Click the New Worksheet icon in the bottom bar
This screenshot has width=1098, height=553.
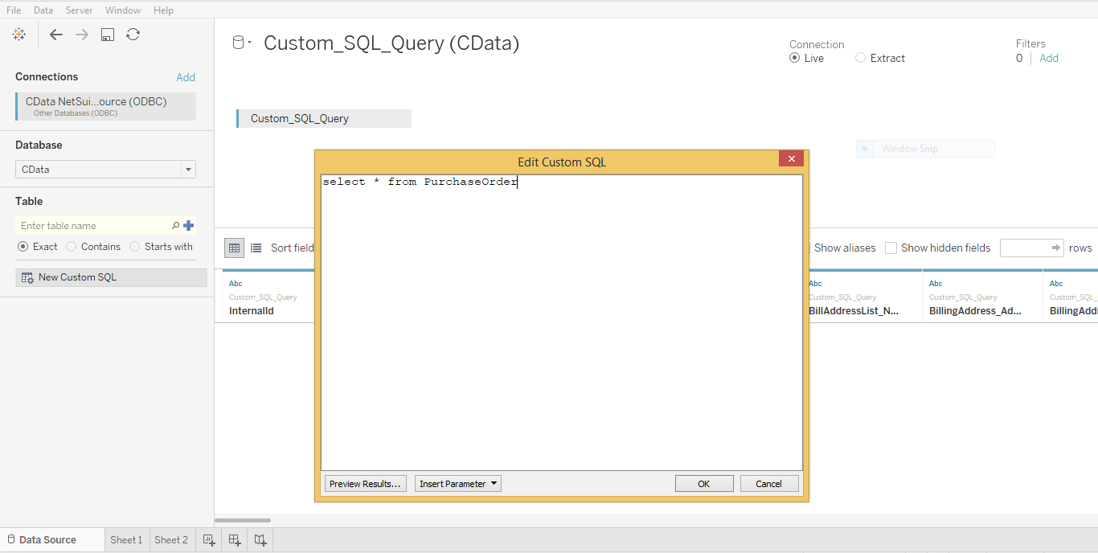pos(208,539)
